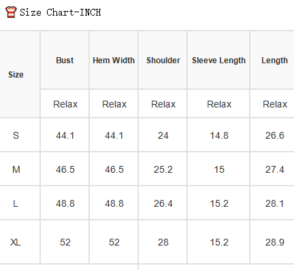Click the 14.8 sleeve length cell

point(219,135)
